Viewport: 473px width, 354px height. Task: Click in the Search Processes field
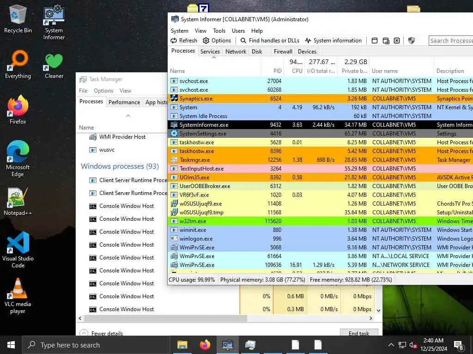coord(451,41)
